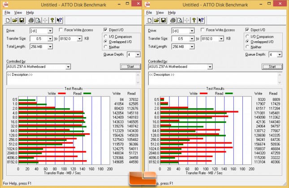Click Print Preview icon in right window

(180, 20)
